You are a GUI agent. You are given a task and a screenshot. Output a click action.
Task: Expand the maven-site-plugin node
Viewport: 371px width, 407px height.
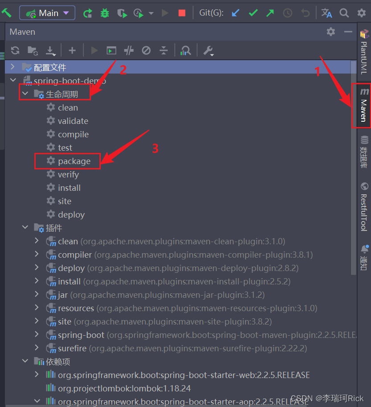37,321
